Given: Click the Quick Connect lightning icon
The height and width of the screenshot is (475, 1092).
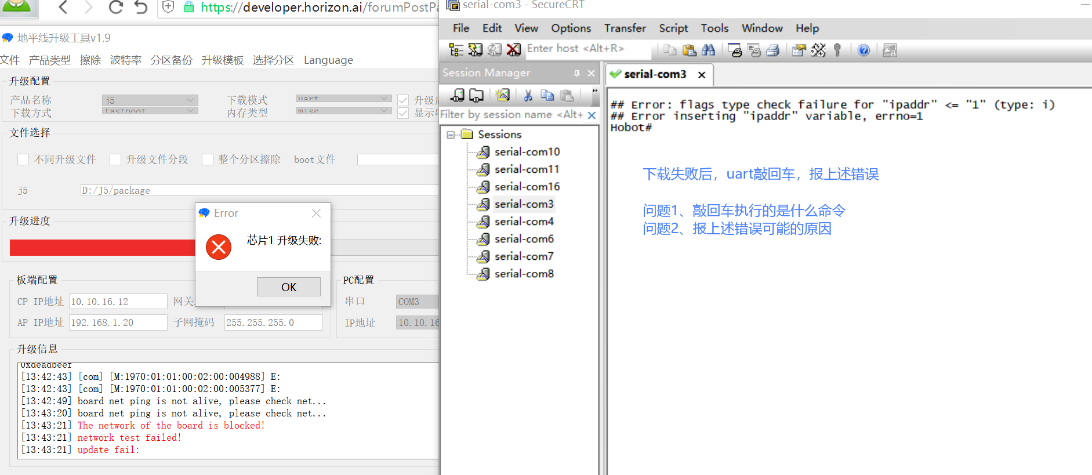Looking at the screenshot, I should coord(476,50).
